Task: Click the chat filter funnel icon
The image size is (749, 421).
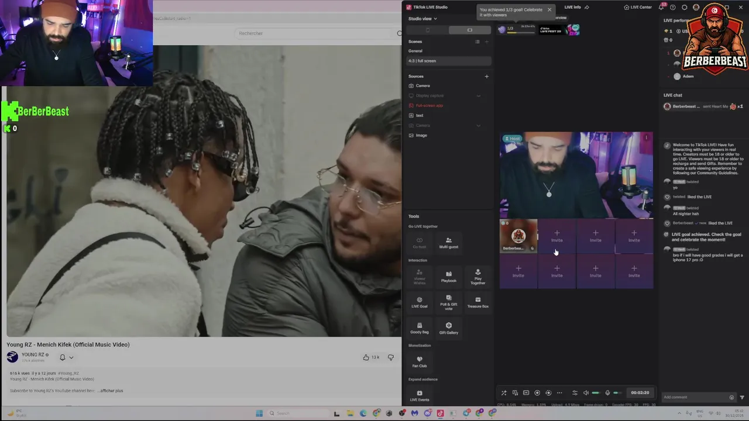Action: click(742, 398)
